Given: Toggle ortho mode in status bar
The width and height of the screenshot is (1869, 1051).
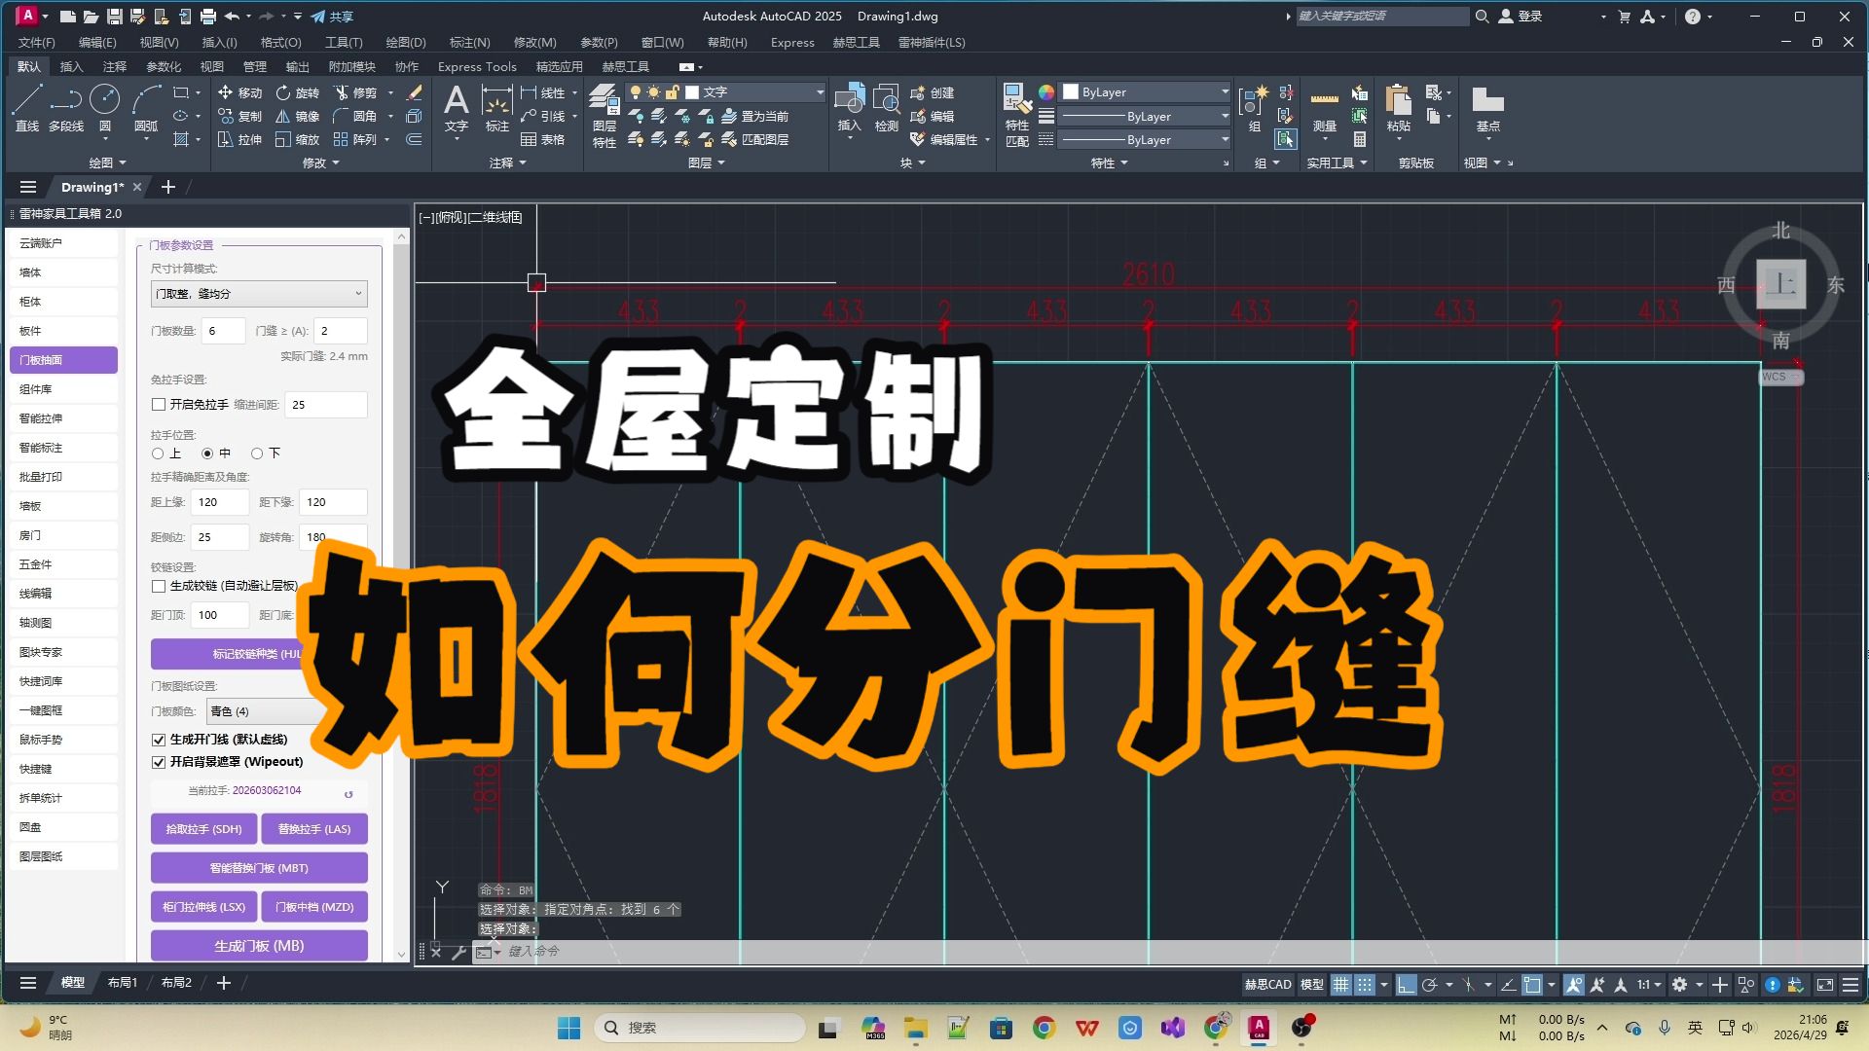Looking at the screenshot, I should click(x=1406, y=985).
